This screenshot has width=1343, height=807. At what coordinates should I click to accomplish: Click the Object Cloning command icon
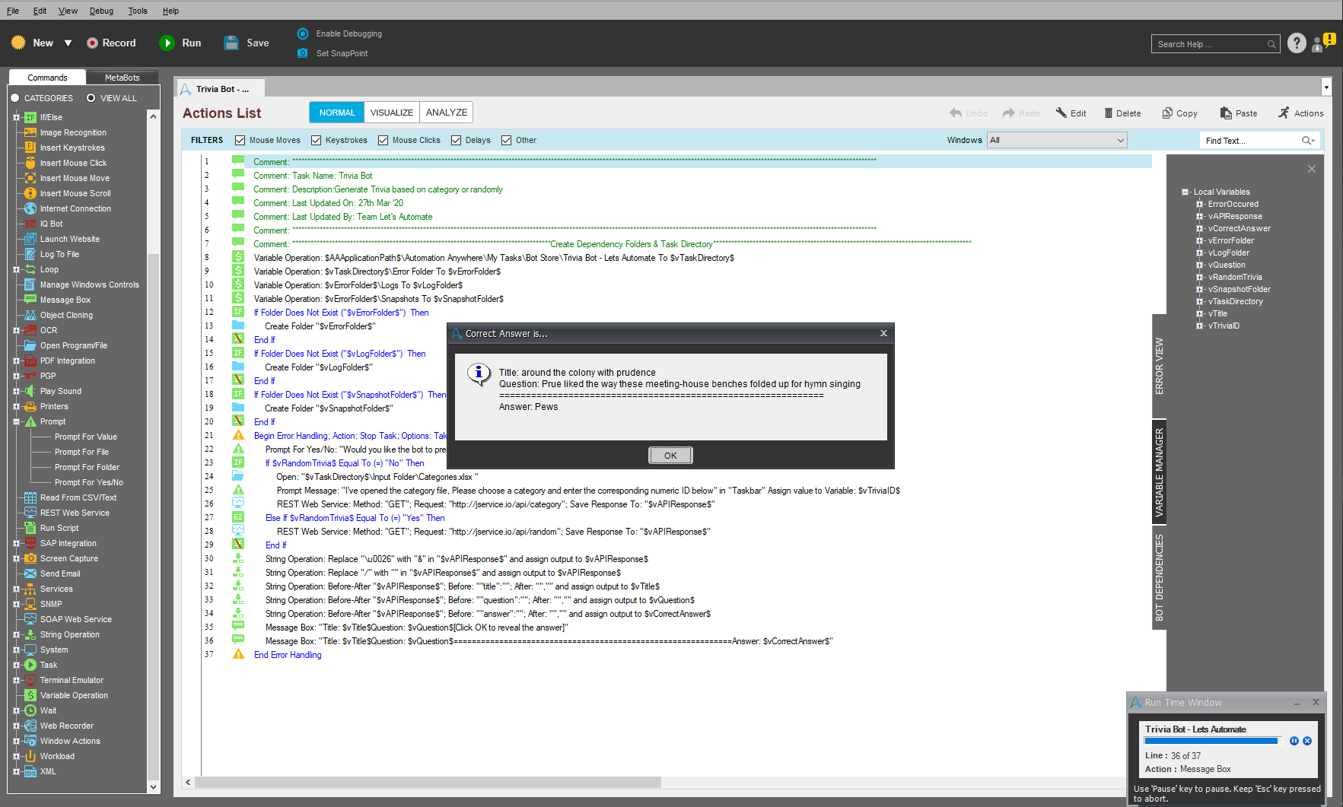30,315
